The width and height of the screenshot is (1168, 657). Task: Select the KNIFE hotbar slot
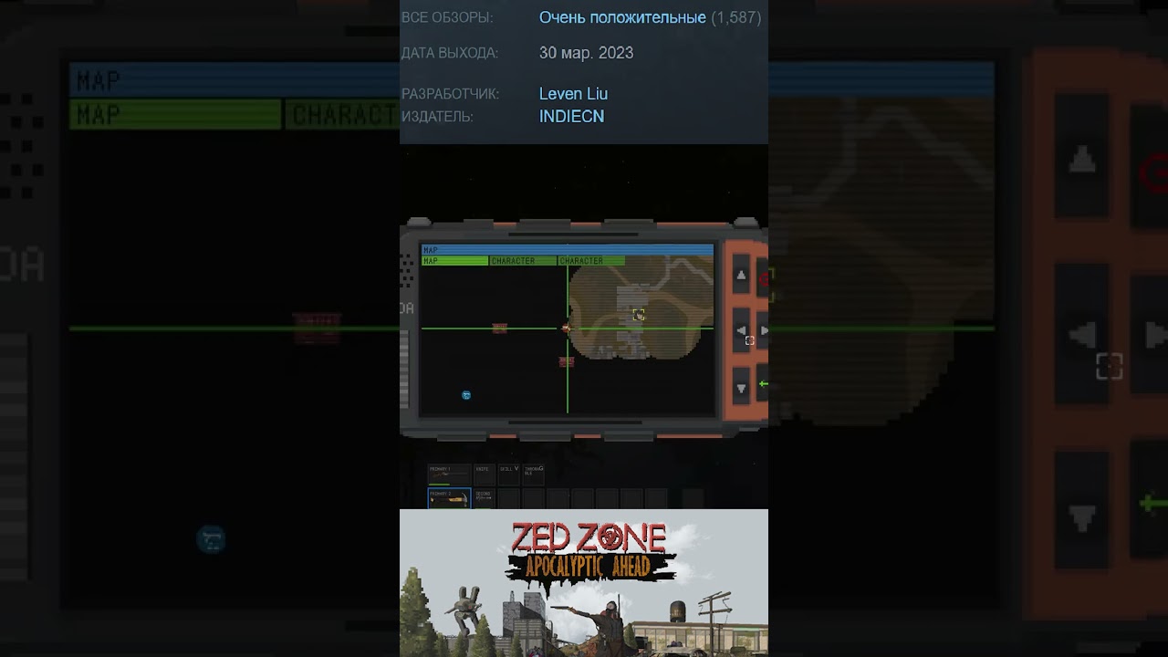[x=485, y=474]
